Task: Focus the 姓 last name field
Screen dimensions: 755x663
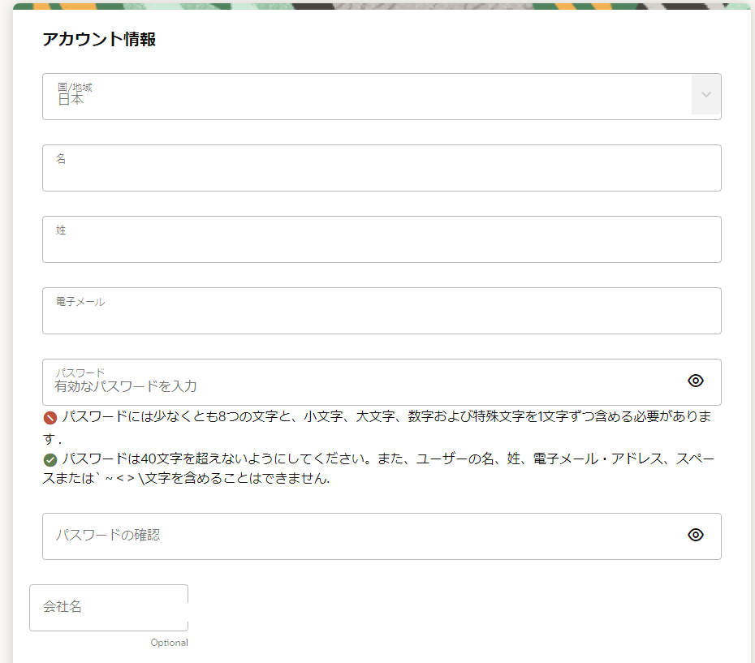Action: [382, 239]
